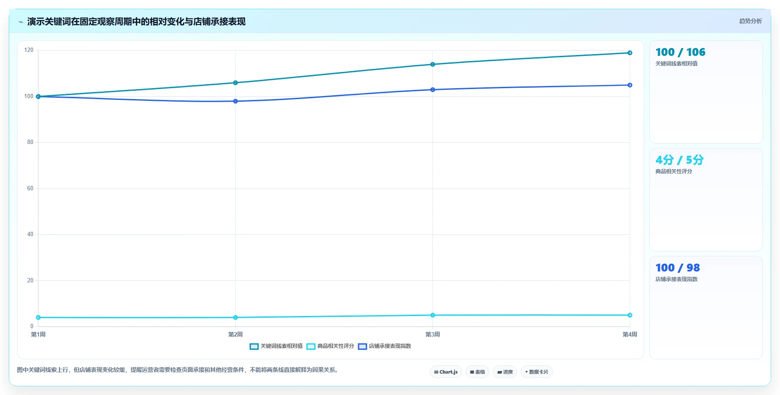Select the 进度 tag chip

pyautogui.click(x=505, y=372)
